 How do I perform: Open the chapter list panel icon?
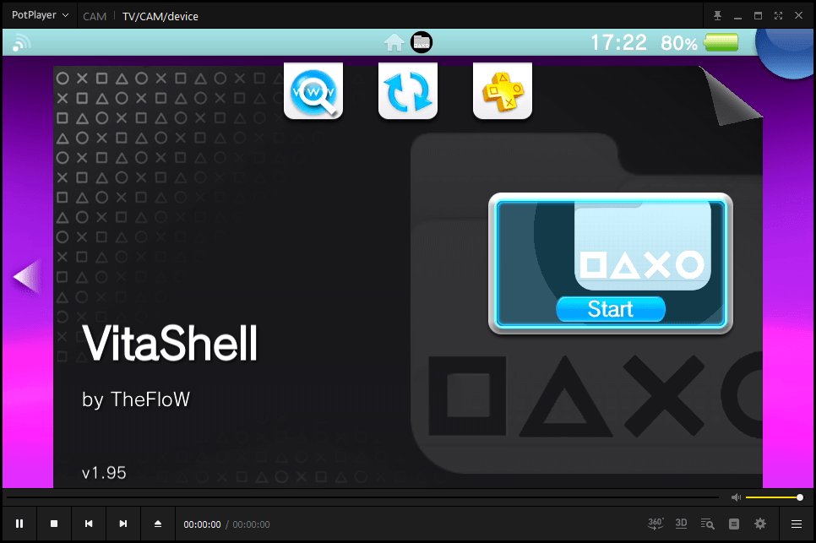tap(734, 524)
